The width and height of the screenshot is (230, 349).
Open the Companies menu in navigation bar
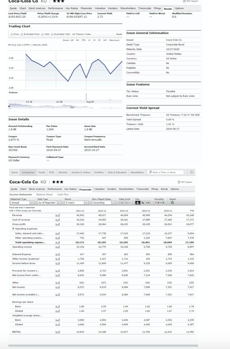point(28,172)
